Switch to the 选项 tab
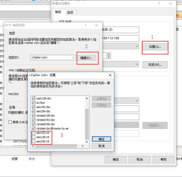 (70, 13)
